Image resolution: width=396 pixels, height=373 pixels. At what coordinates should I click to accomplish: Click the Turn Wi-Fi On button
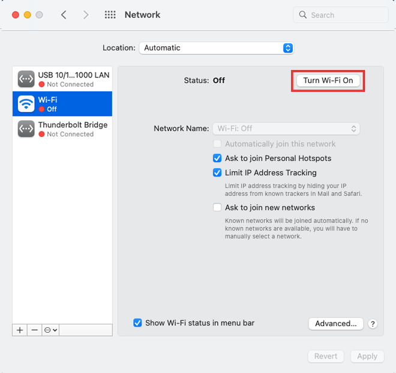click(x=328, y=80)
